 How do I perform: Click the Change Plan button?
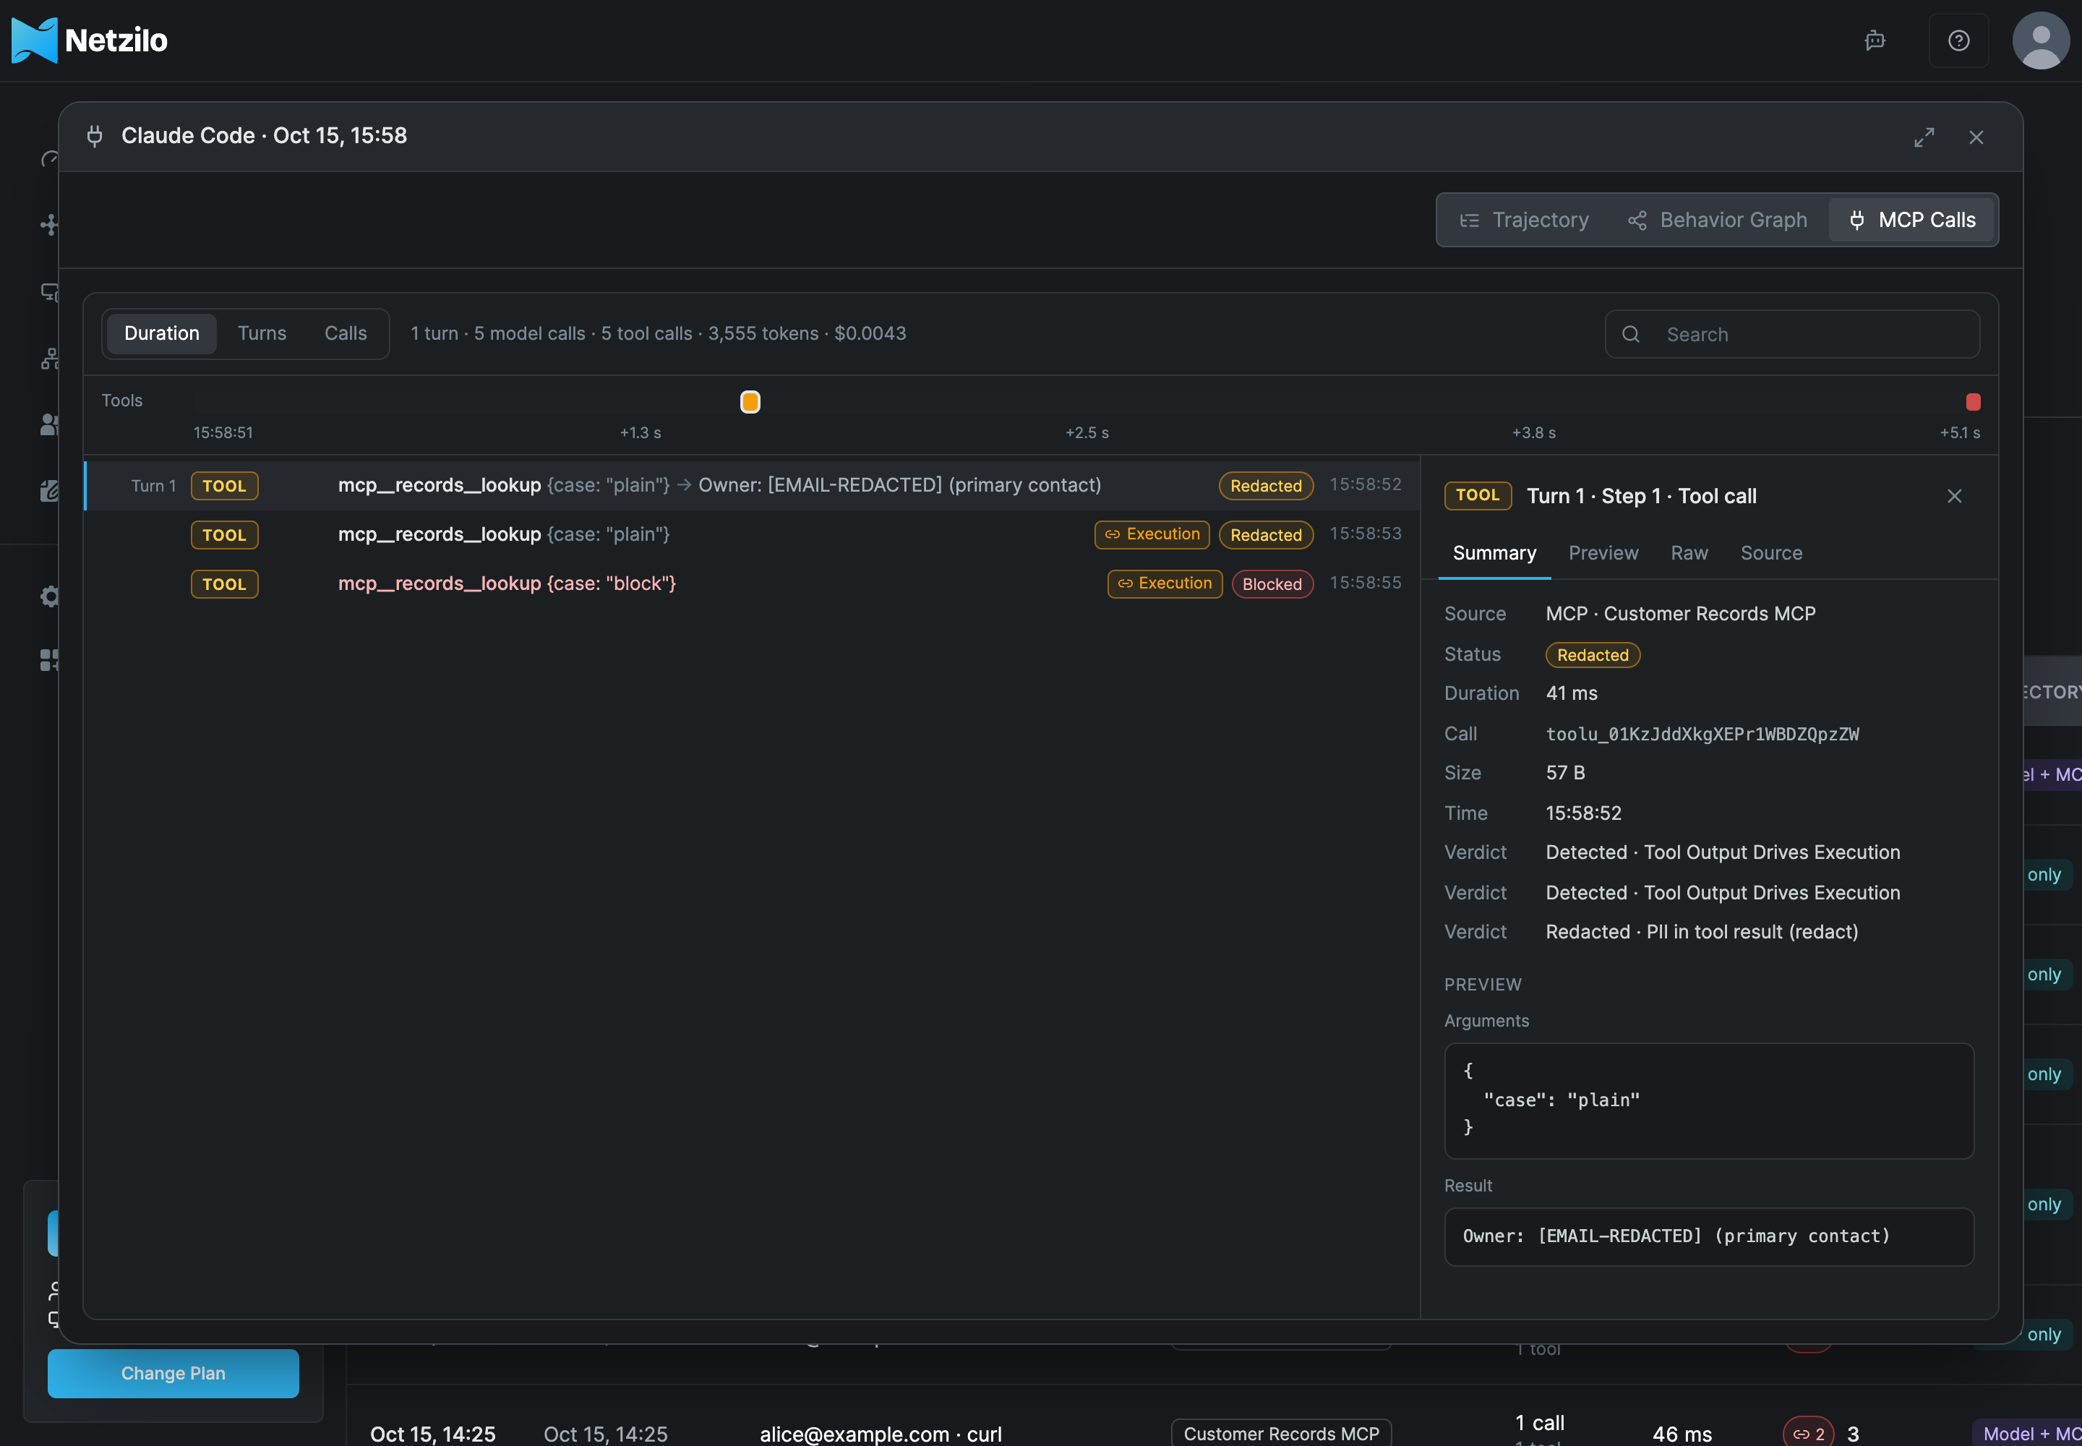coord(173,1372)
